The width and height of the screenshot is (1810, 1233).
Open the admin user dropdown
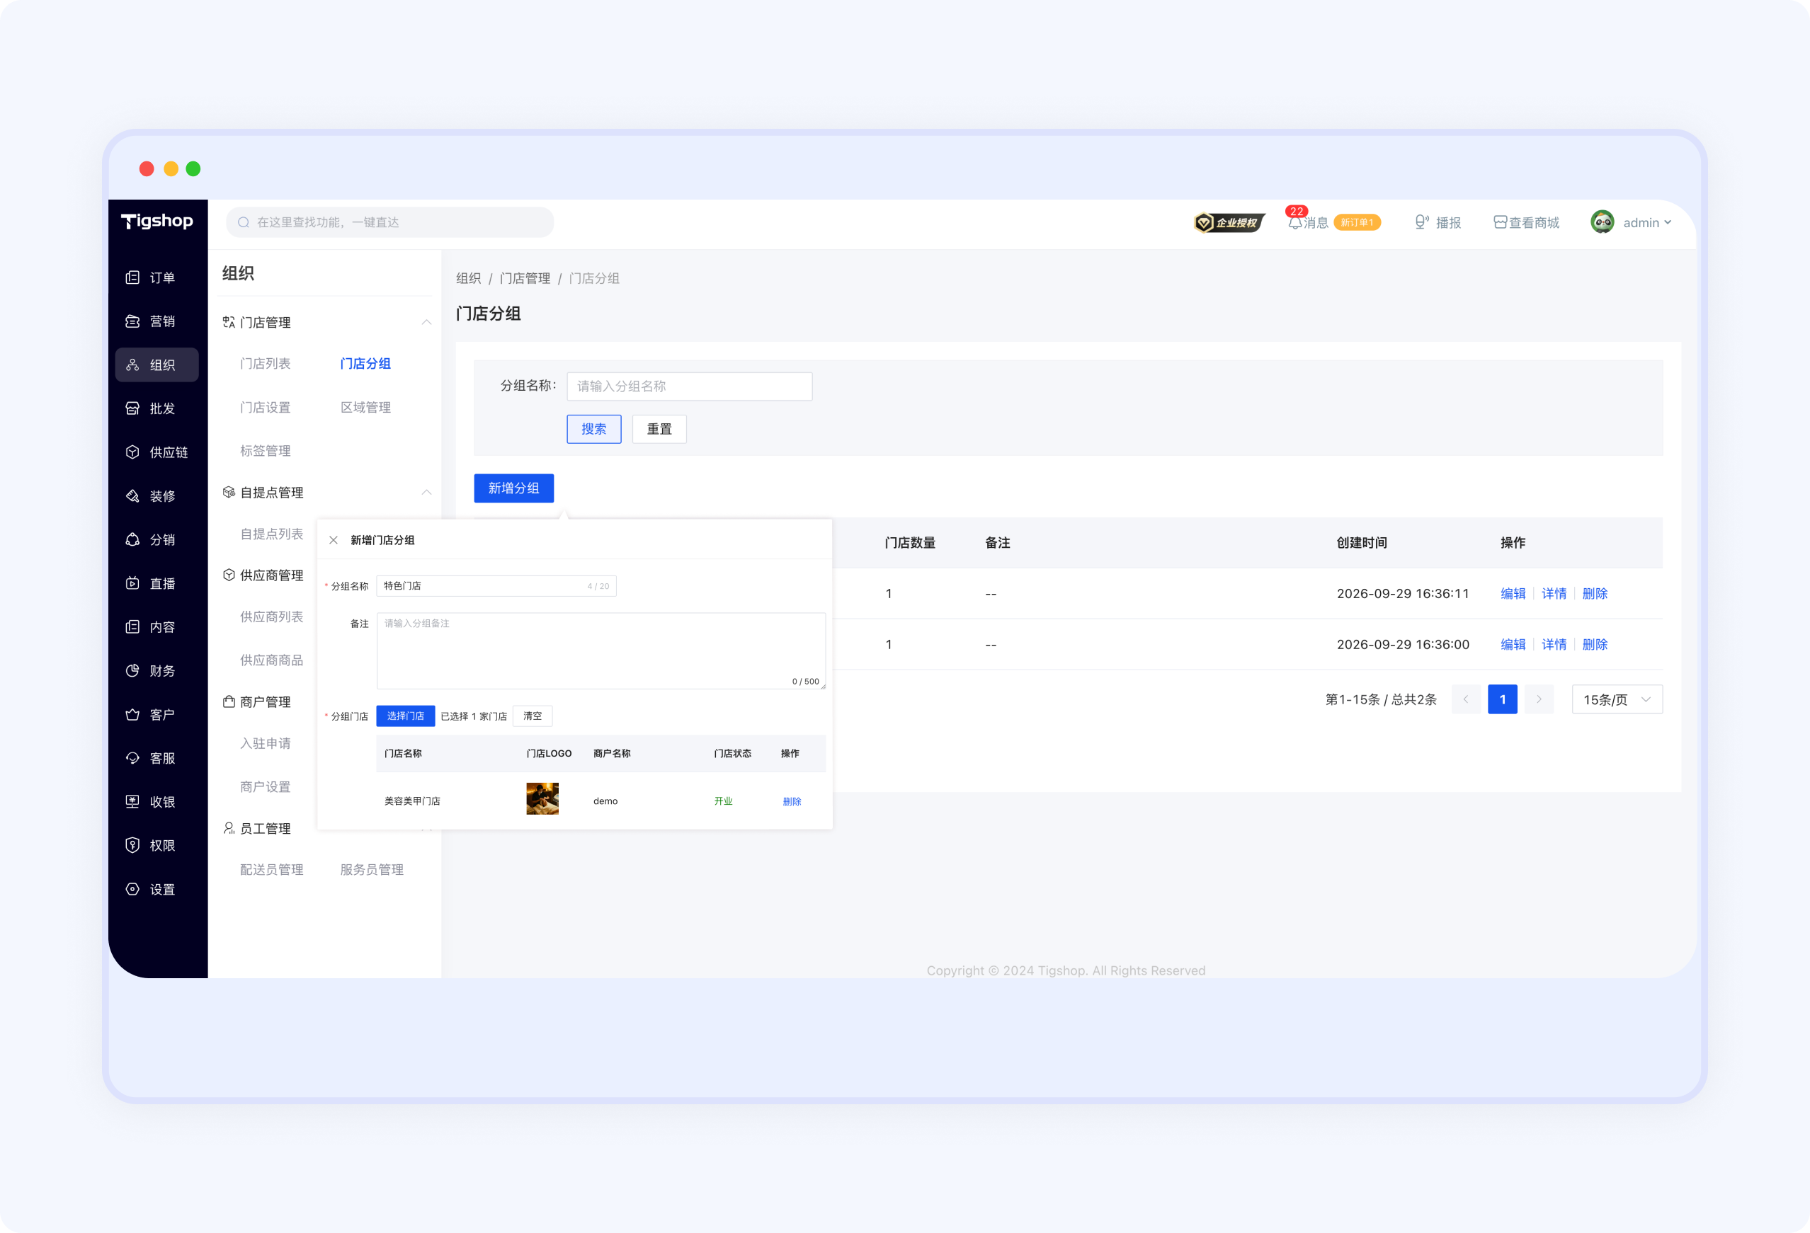pyautogui.click(x=1632, y=223)
